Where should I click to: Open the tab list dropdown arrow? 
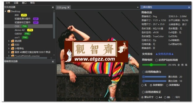[138, 7]
